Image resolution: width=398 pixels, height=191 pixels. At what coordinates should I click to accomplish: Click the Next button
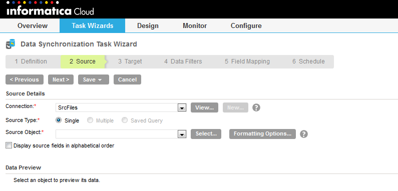(x=61, y=79)
